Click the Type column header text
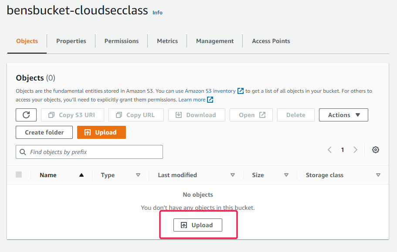The image size is (397, 252). [108, 175]
